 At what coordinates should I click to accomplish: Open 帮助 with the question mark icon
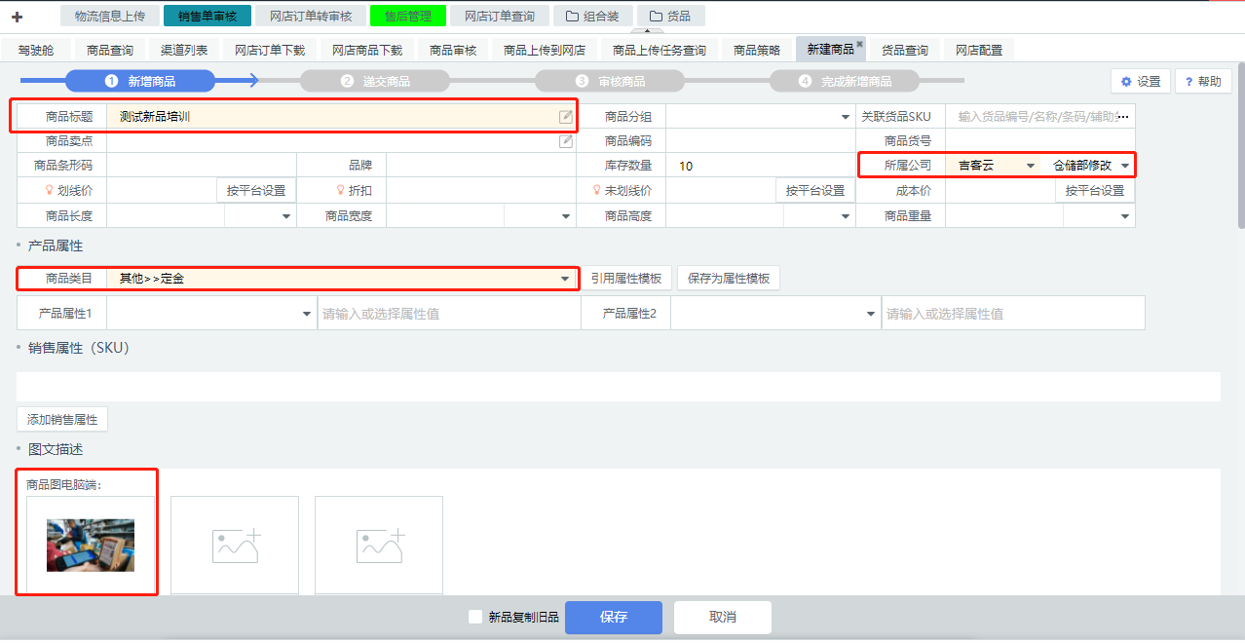[x=1203, y=82]
